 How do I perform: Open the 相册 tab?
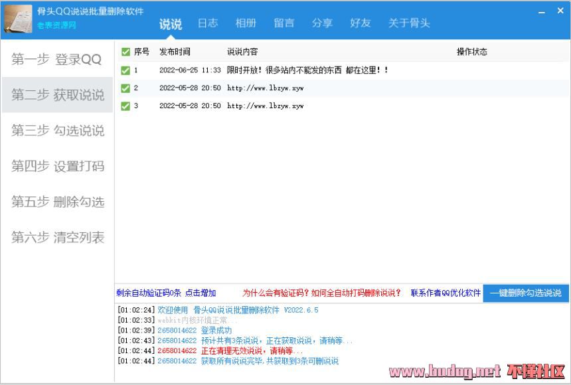point(246,23)
